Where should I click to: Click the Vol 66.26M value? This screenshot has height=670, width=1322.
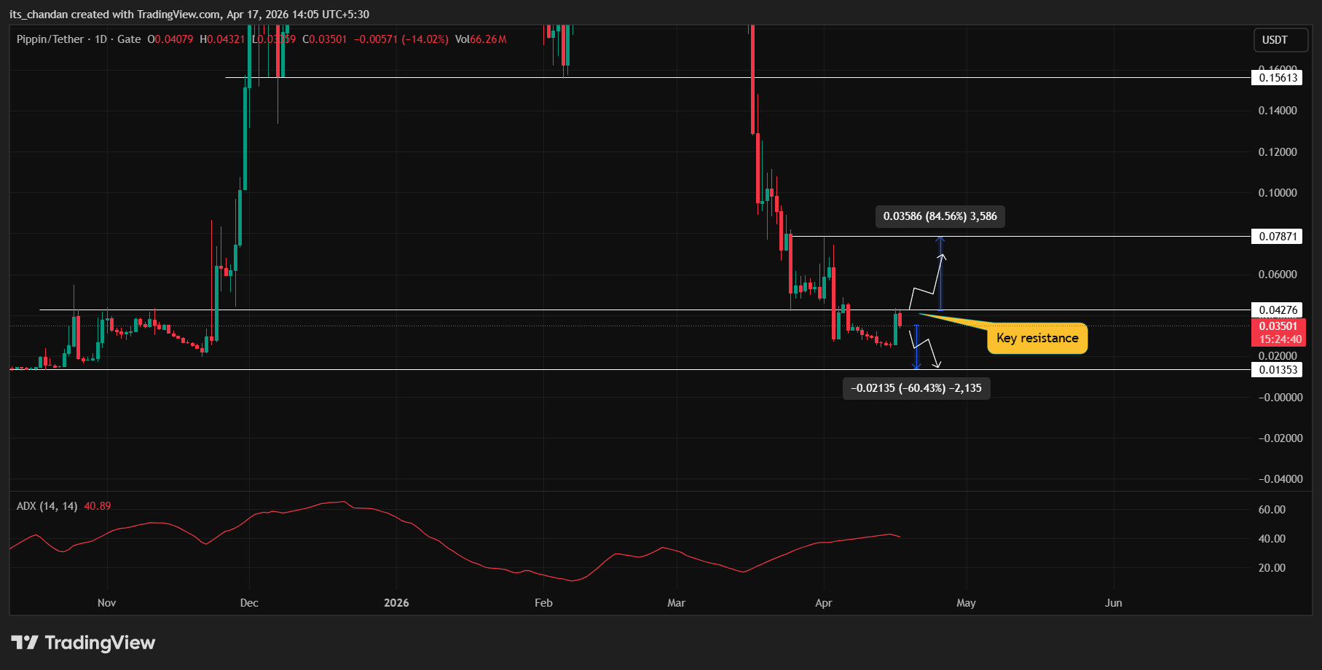481,39
